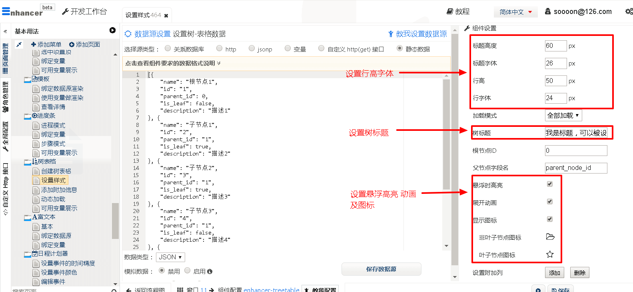Click the play icon beside 基本用法
Viewport: 633px width, 292px height.
[112, 30]
